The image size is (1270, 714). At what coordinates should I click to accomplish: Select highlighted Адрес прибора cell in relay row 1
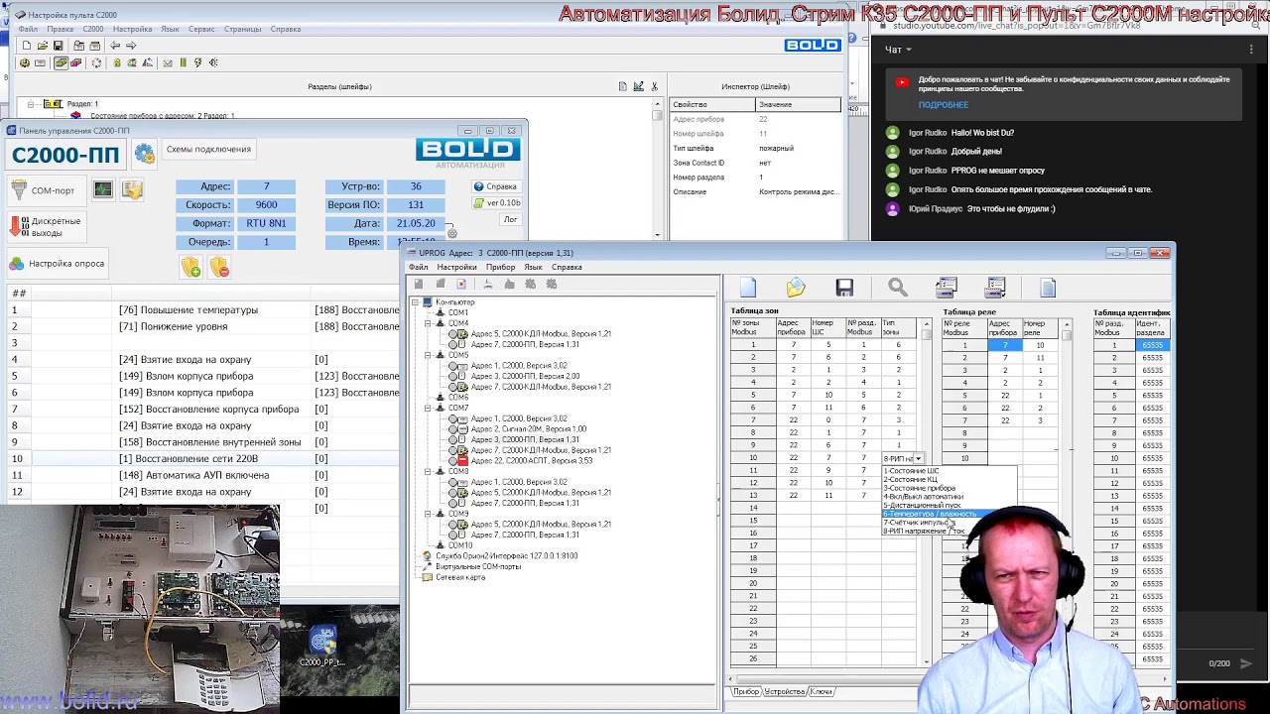click(x=1005, y=345)
